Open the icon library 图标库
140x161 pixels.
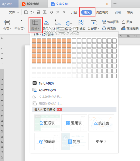(81, 23)
